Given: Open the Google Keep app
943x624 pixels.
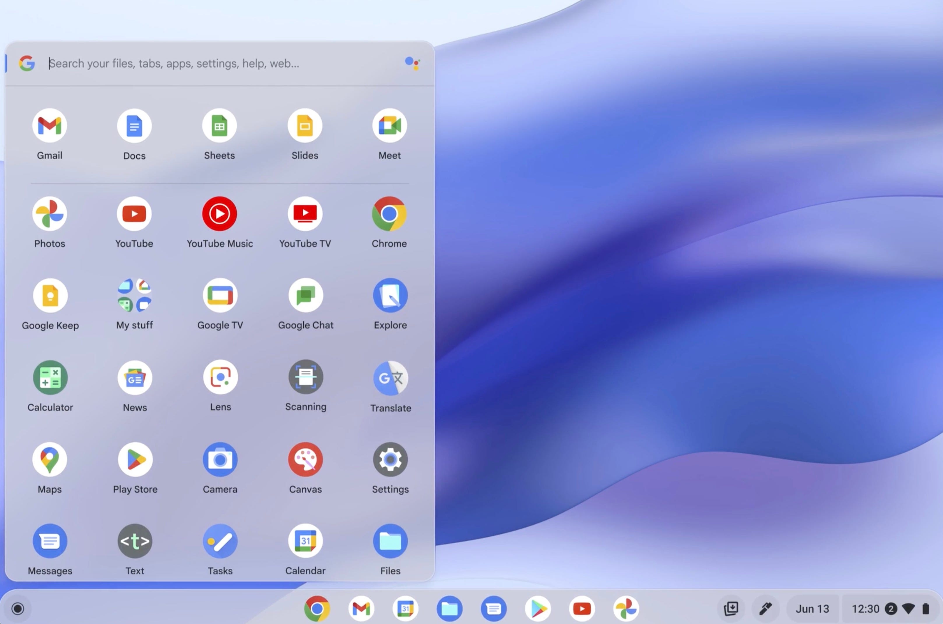Looking at the screenshot, I should [x=50, y=296].
